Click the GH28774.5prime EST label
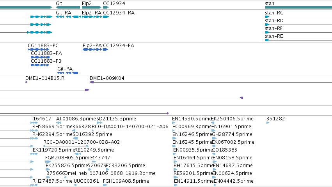 [x=232, y=134]
